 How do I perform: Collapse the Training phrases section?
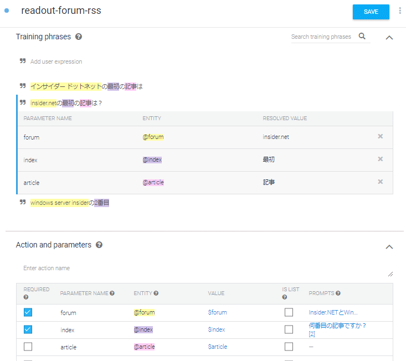pyautogui.click(x=389, y=38)
